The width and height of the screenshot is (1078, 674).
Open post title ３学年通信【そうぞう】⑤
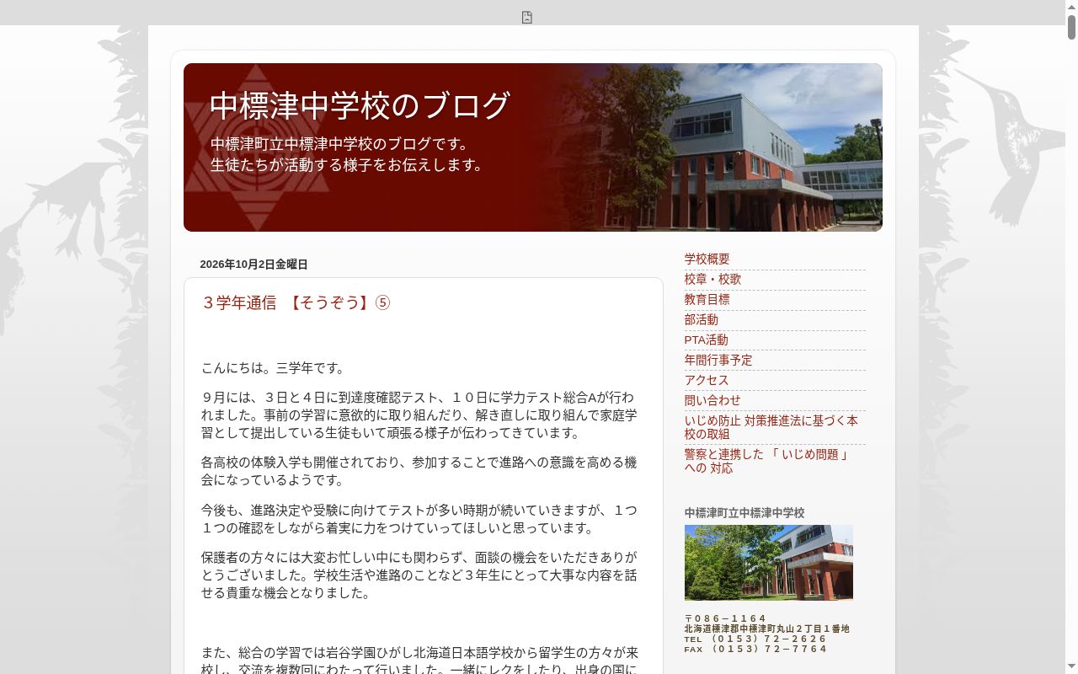tap(296, 302)
